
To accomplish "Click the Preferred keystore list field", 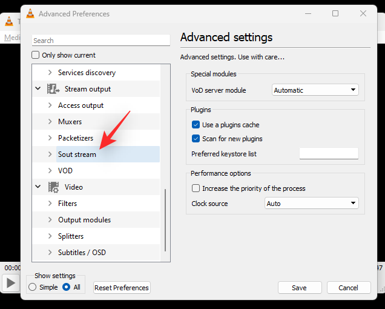I will coord(329,153).
